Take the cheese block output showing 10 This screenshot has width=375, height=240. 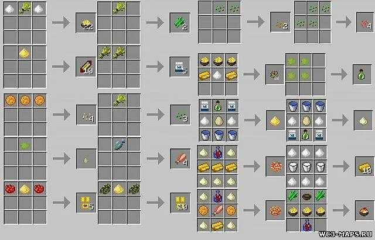tap(364, 166)
